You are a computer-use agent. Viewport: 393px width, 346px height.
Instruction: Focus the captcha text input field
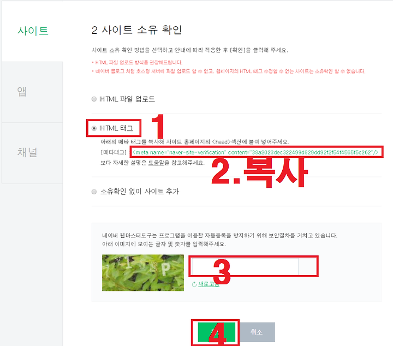(245, 266)
